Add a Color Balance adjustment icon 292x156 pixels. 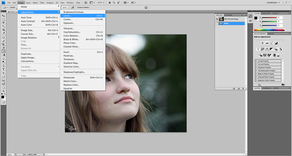click(x=267, y=49)
